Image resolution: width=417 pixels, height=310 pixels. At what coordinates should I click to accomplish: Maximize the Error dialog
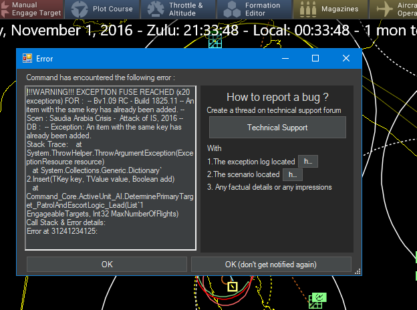pyautogui.click(x=315, y=58)
